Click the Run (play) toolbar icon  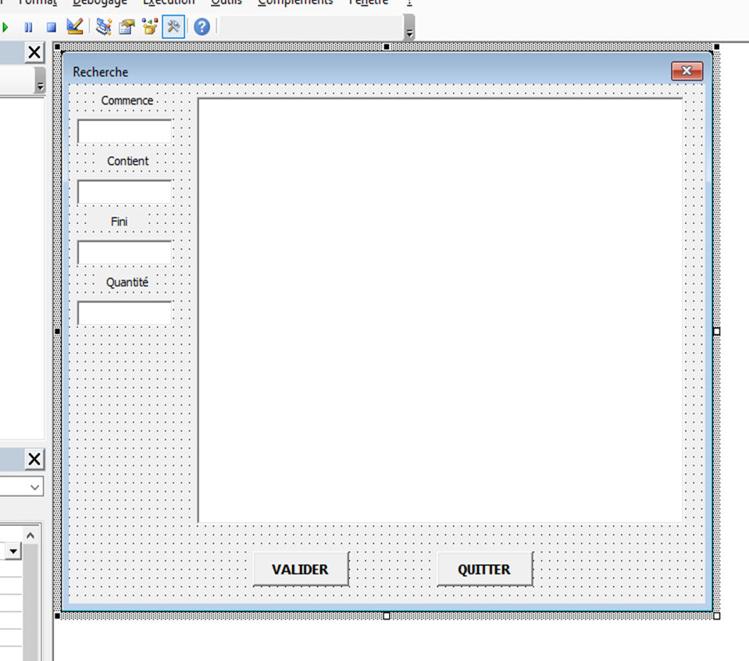(x=6, y=27)
